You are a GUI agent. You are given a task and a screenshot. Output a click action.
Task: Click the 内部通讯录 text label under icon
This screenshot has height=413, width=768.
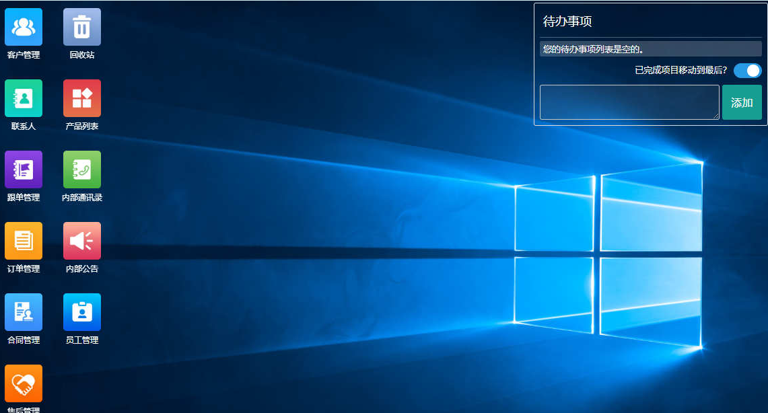82,198
